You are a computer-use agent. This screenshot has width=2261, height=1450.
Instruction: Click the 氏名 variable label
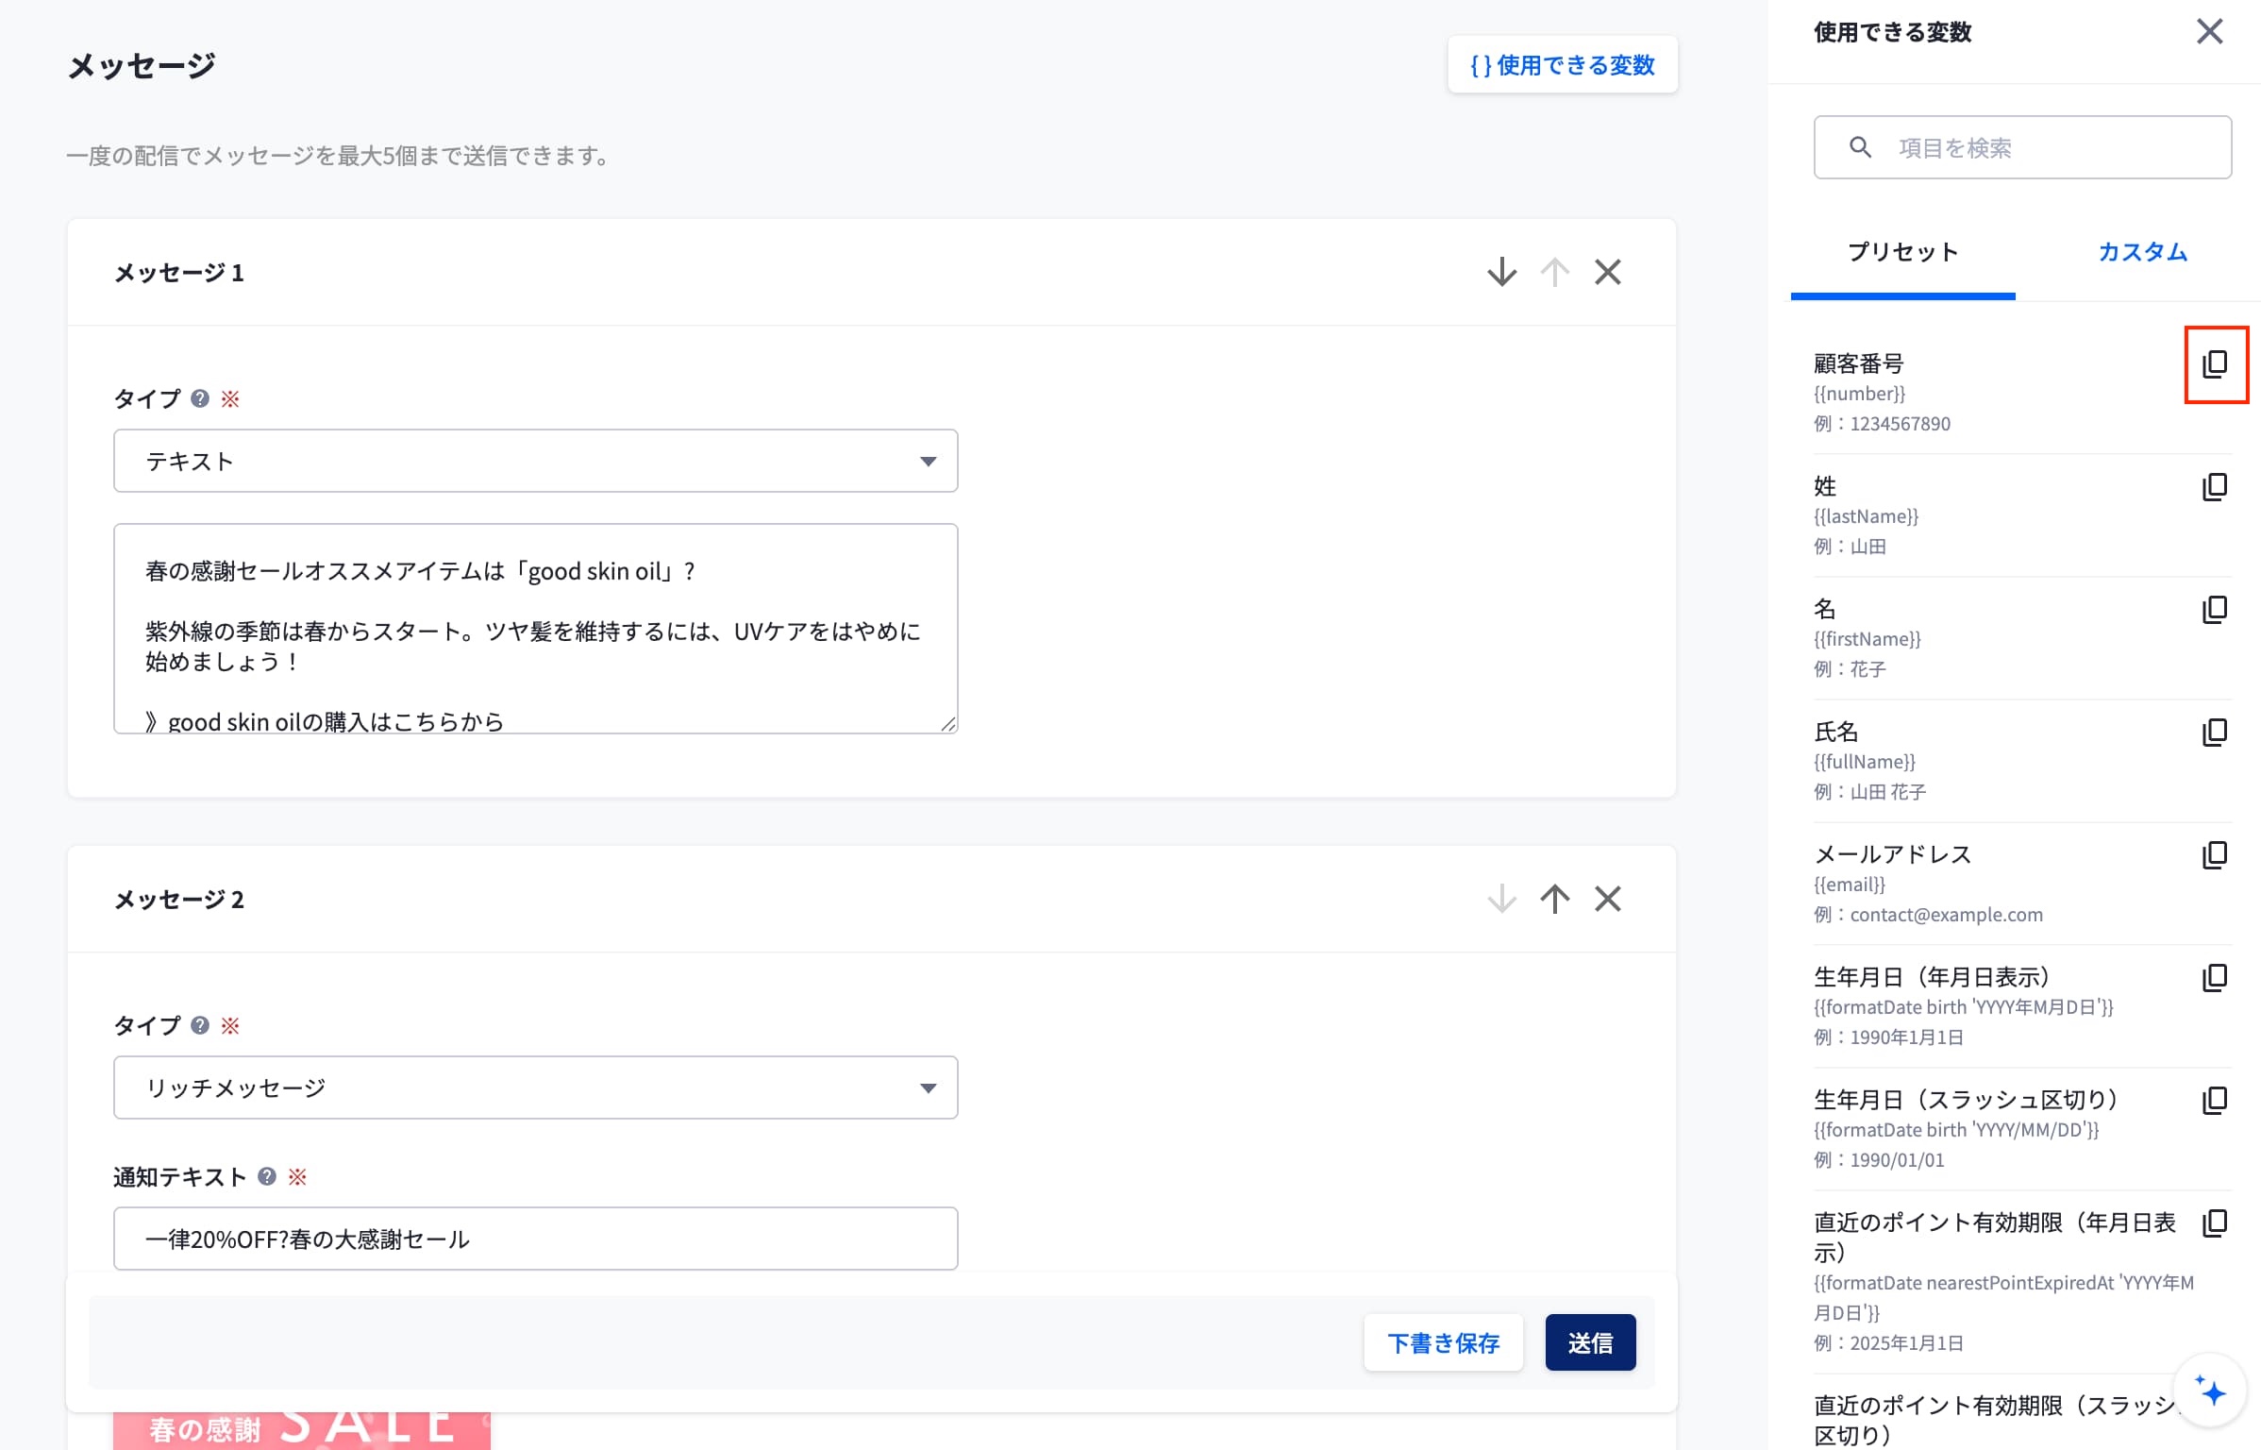[x=1835, y=733]
